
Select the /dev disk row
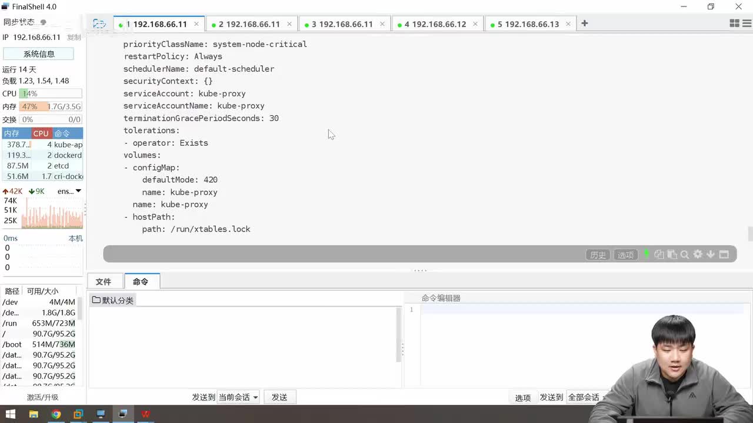(x=39, y=302)
